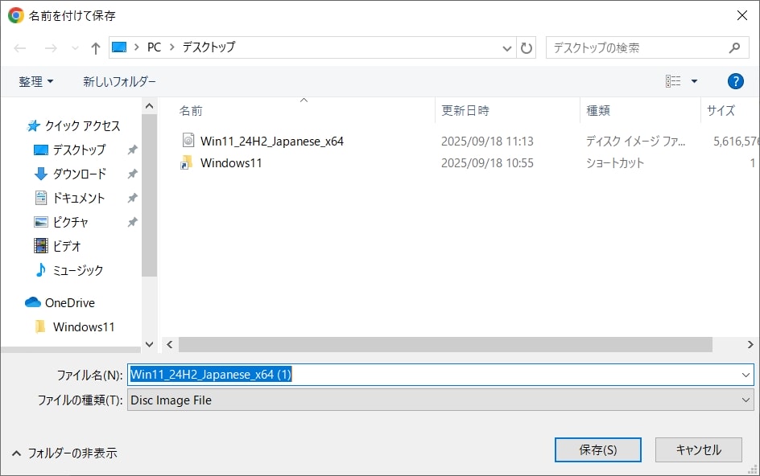This screenshot has width=760, height=476.
Task: Expand the ファイル名 dropdown arrow
Action: 746,375
